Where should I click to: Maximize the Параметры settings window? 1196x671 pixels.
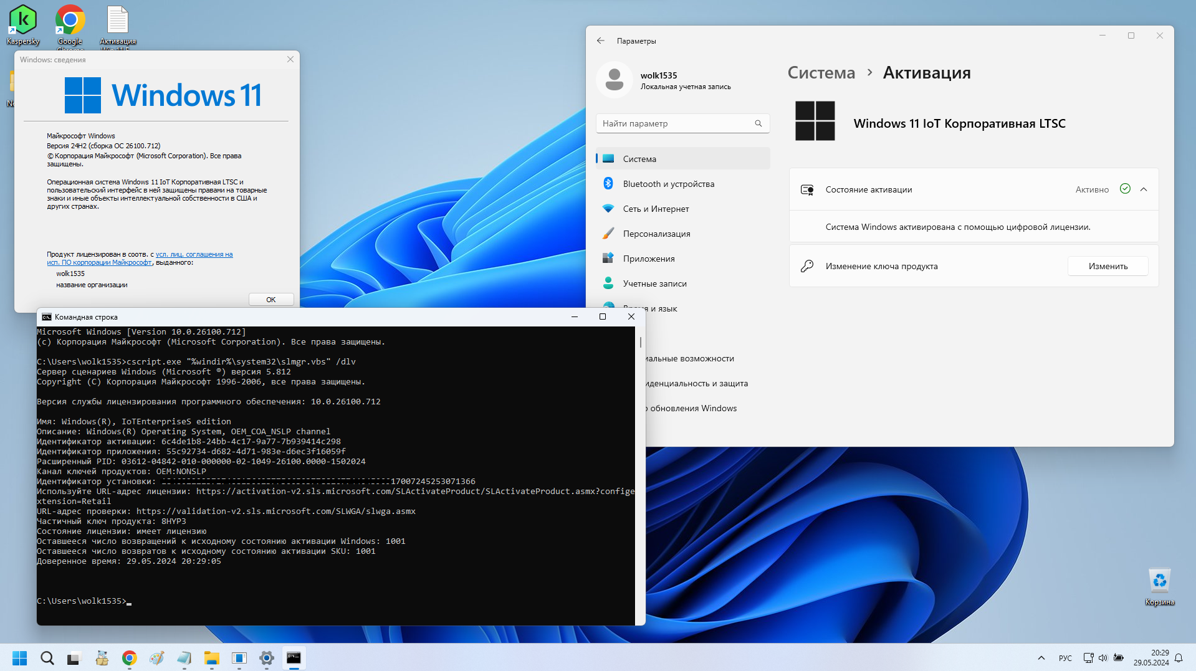point(1131,36)
